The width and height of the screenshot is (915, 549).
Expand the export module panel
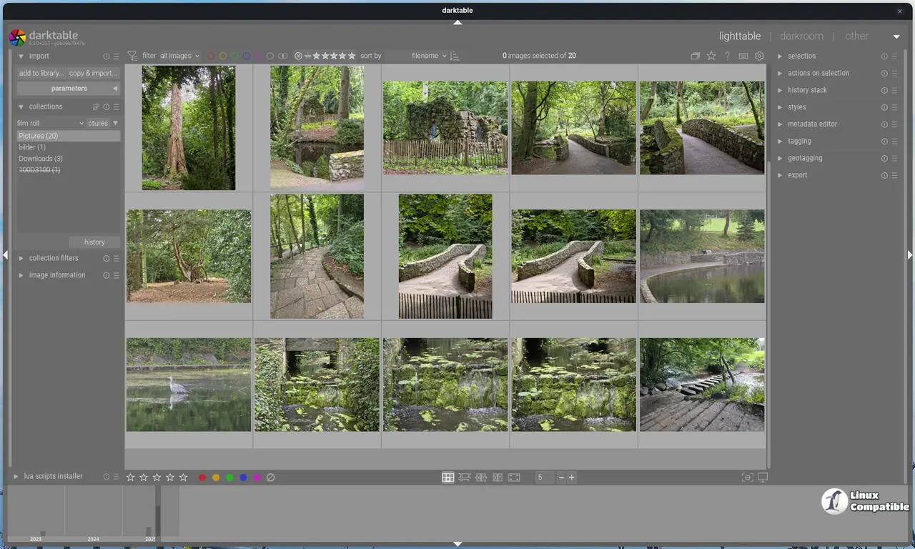[797, 175]
